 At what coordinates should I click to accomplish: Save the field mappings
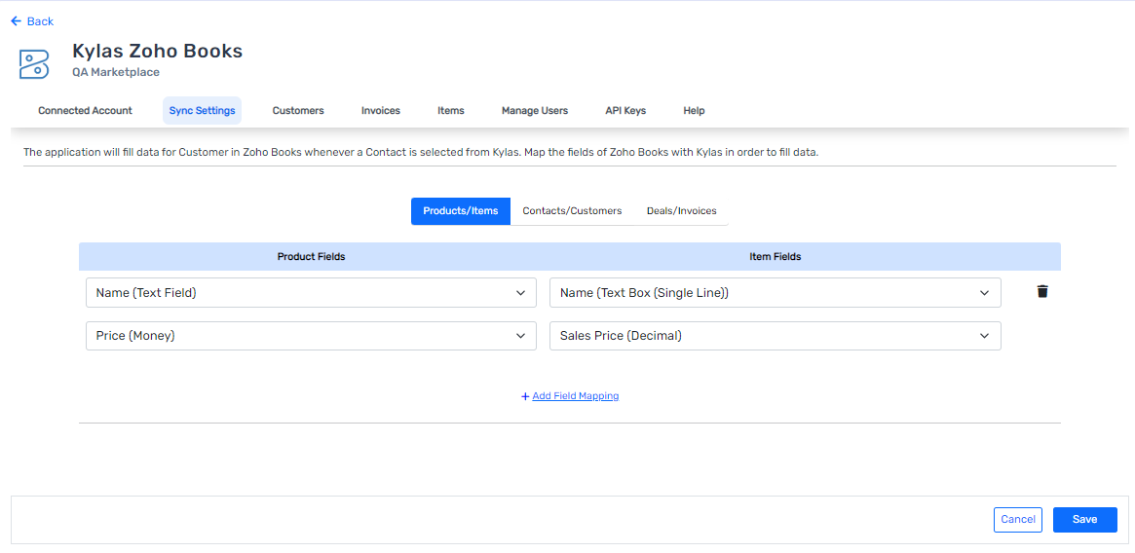(x=1085, y=520)
